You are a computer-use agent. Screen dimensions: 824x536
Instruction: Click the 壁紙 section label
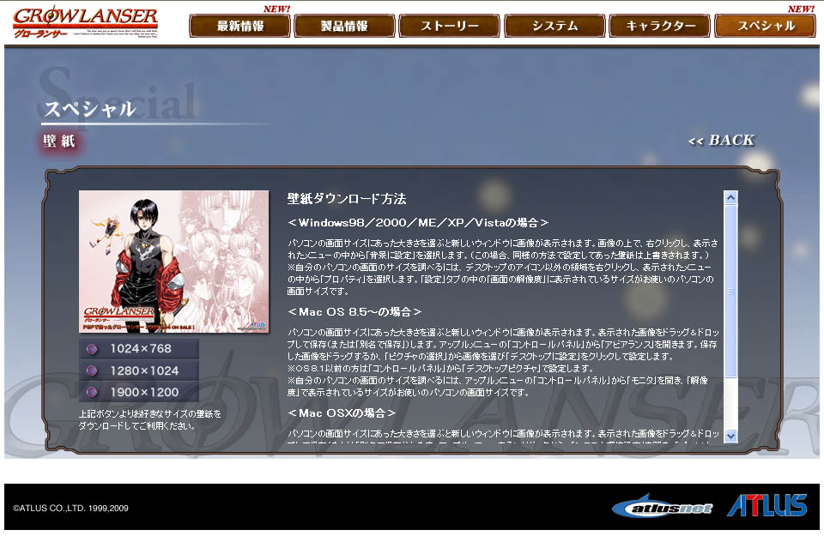[x=59, y=141]
